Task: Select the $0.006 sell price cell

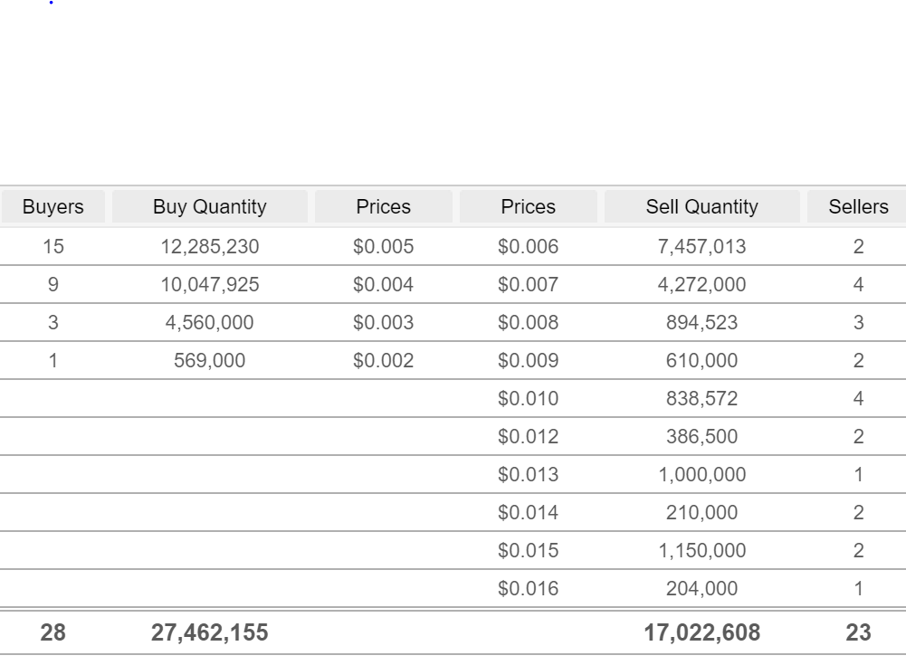Action: point(528,247)
